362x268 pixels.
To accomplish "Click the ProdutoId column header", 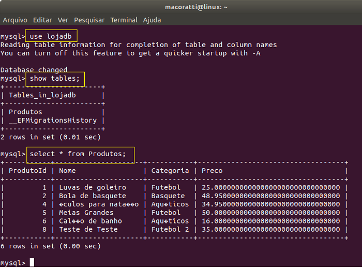I will click(x=27, y=171).
